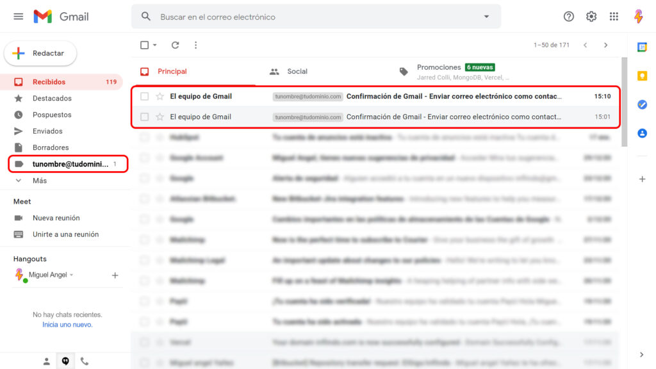Click the message list vertical scrollbar
Image resolution: width=656 pixels, height=369 pixels.
624,102
